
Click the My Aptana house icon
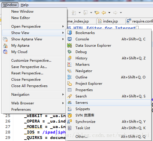click(5, 46)
